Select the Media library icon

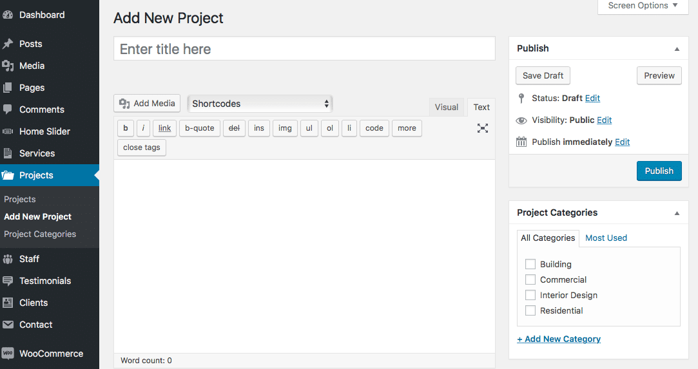click(x=8, y=66)
